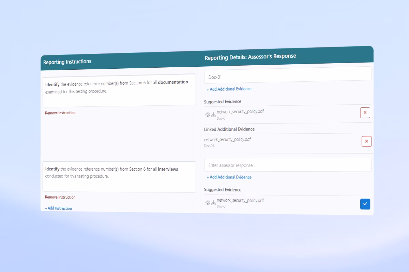Image resolution: width=409 pixels, height=272 pixels.
Task: Download the suggested evidence file in the interviews section
Action: 214,203
